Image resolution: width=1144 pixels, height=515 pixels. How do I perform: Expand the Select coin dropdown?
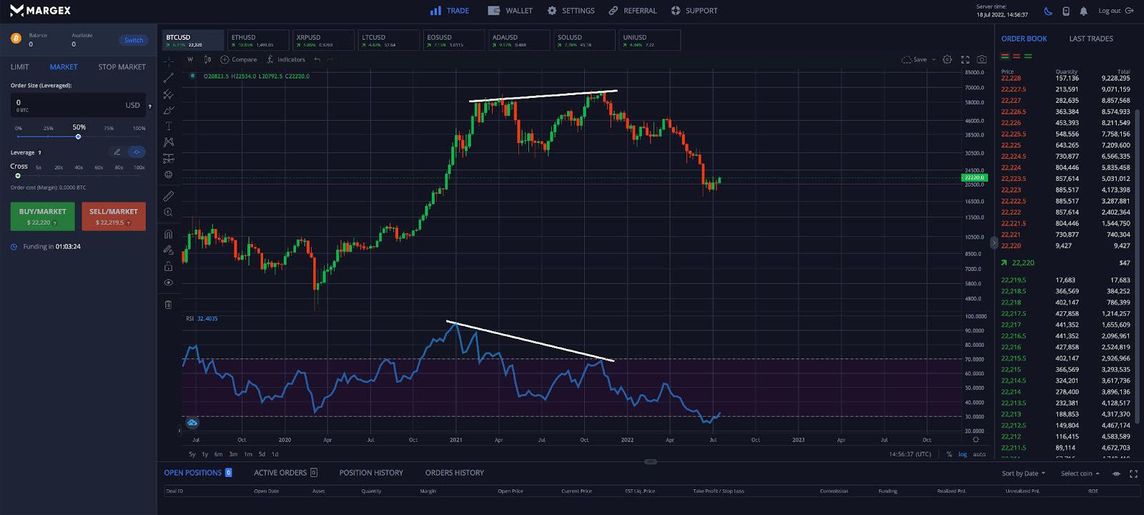1080,474
